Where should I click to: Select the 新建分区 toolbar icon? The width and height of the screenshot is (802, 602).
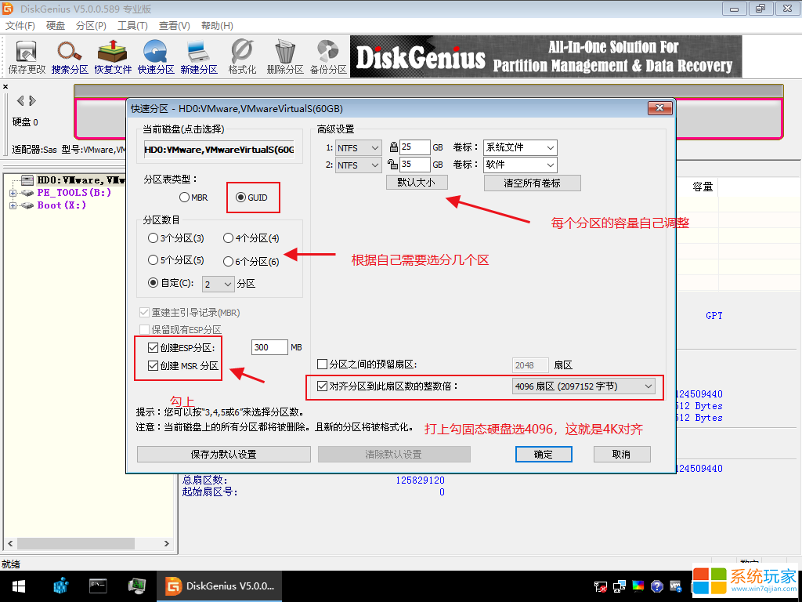pos(199,56)
